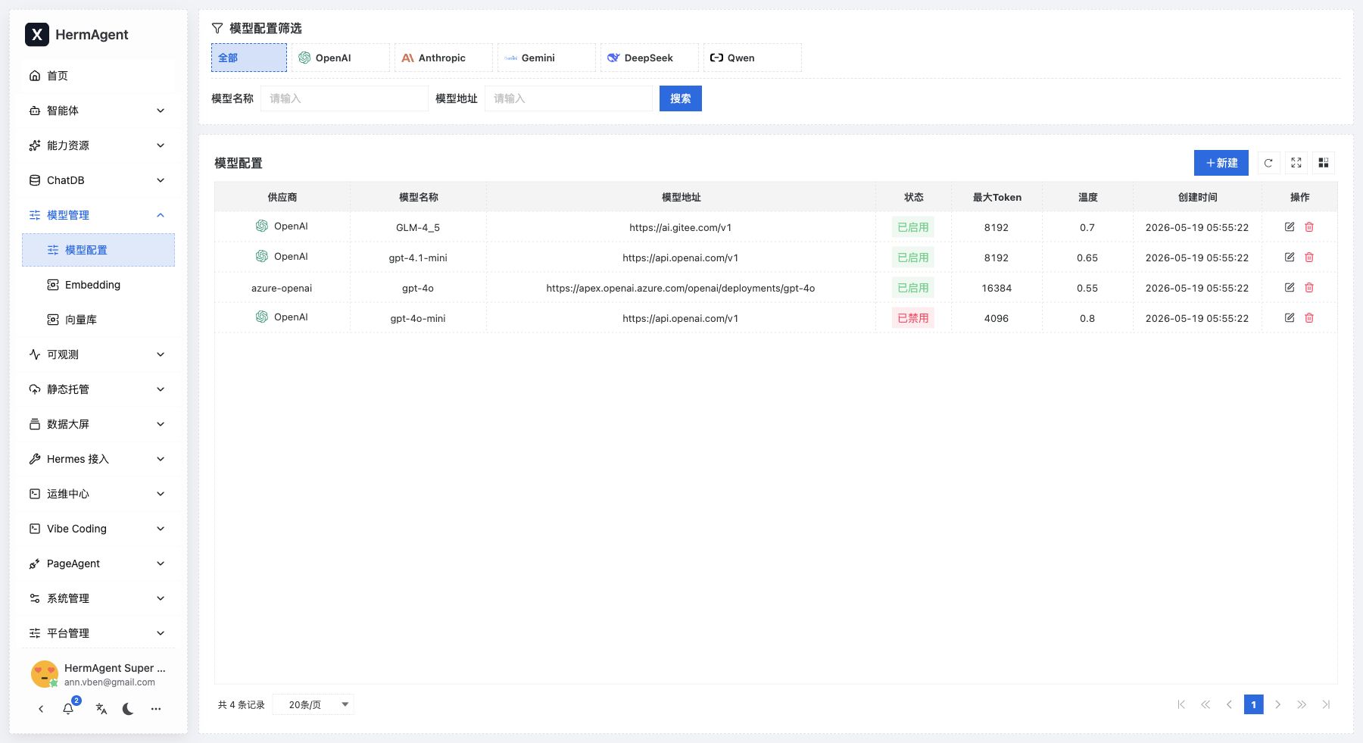Click the 已禁用 status tag for gpt-4o-mini

[x=913, y=318]
